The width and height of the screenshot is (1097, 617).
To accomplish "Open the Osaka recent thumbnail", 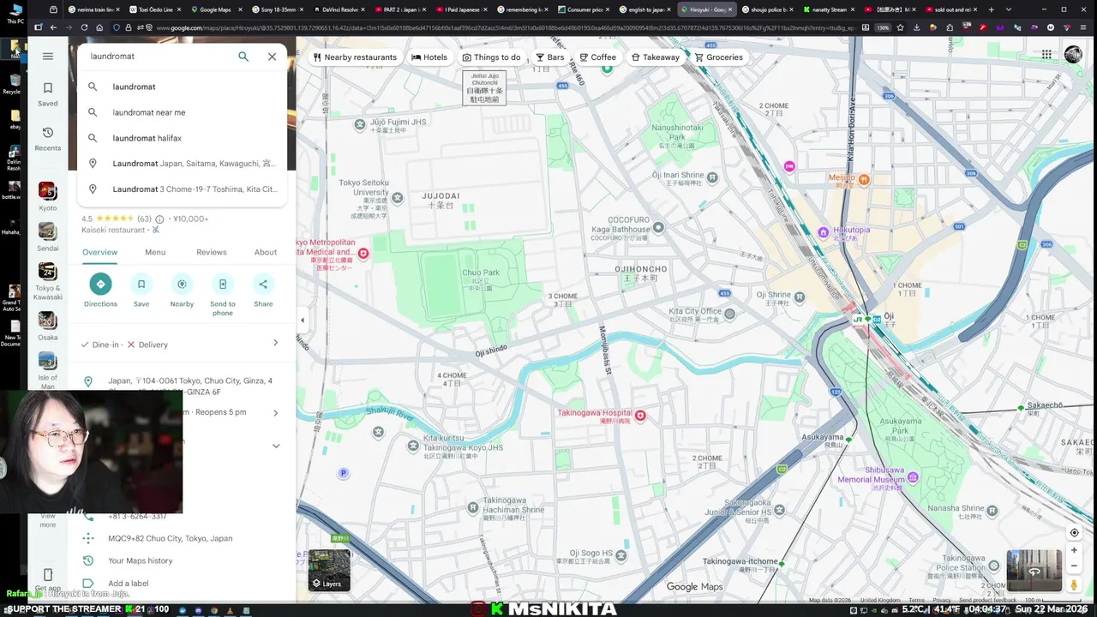I will [x=48, y=326].
